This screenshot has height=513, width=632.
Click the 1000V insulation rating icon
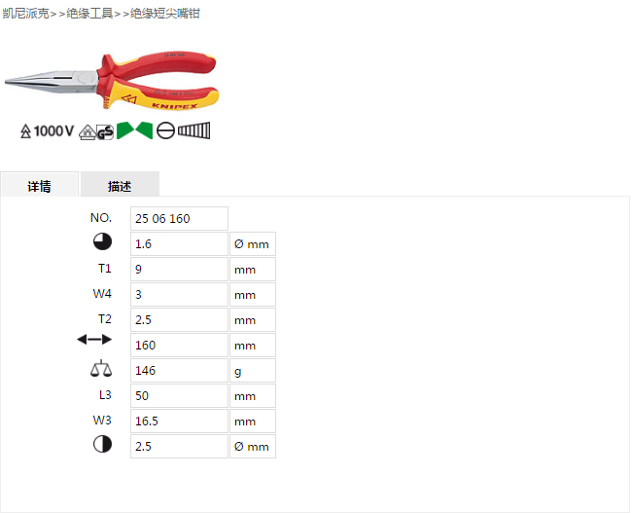48,131
